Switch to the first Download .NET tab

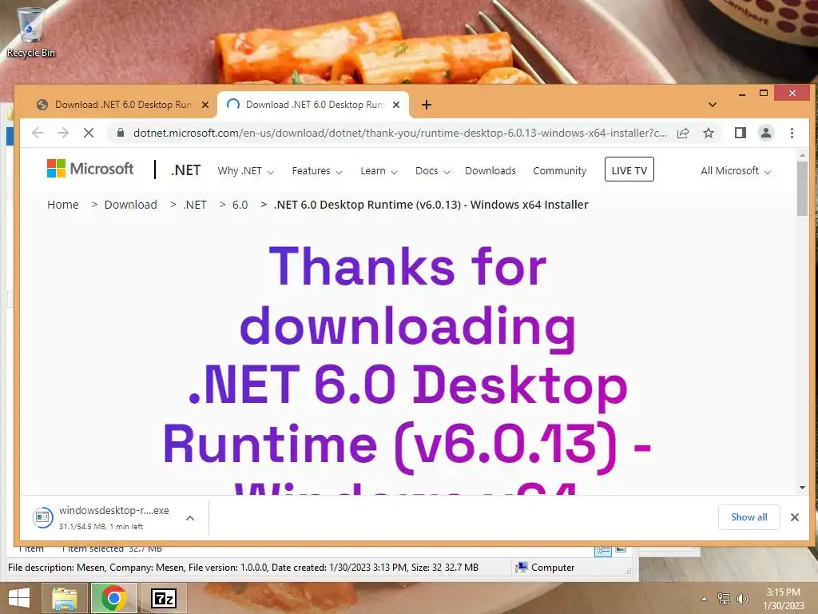tap(123, 105)
